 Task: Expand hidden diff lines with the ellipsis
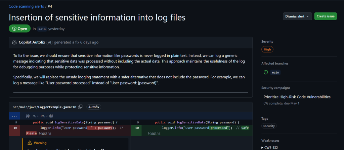click(14, 115)
